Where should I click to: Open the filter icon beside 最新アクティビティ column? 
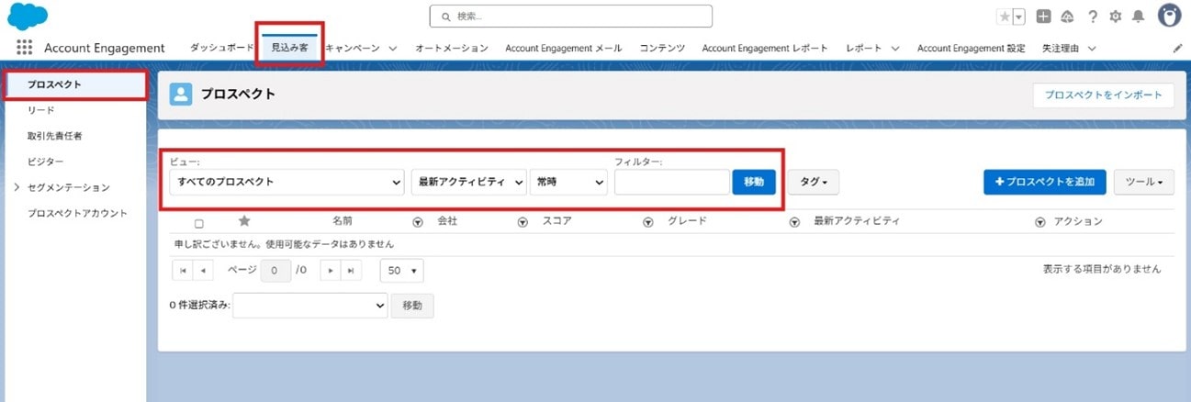coord(794,221)
